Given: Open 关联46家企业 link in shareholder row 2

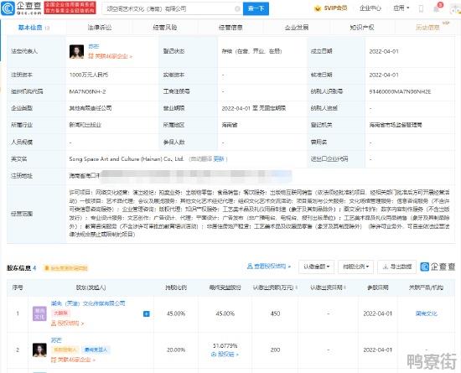Looking at the screenshot, I should (73, 360).
